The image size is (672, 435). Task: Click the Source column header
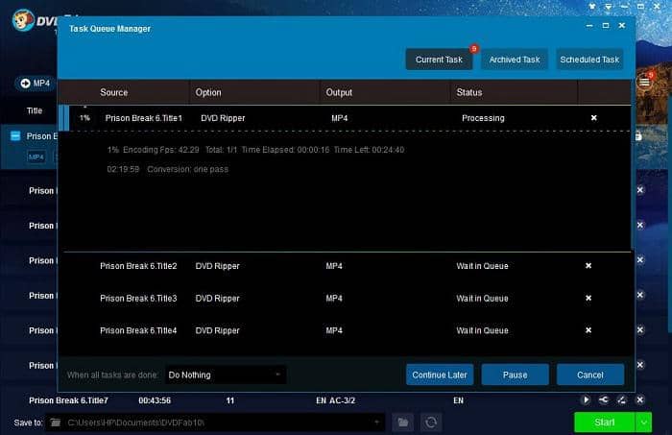click(x=114, y=92)
